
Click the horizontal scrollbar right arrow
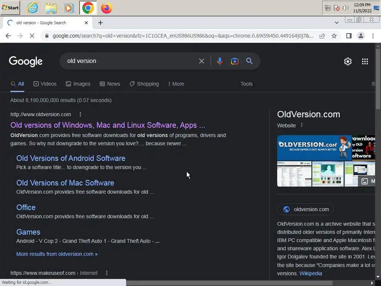(372, 283)
